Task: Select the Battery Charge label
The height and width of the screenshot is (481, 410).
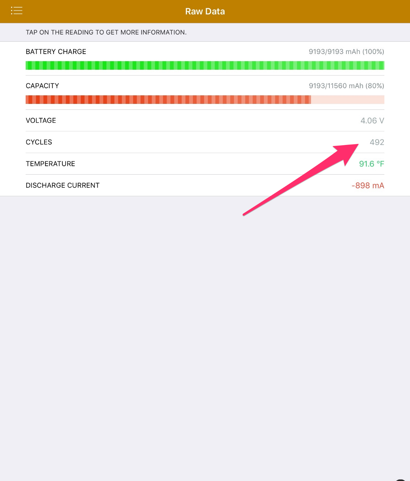Action: point(56,52)
